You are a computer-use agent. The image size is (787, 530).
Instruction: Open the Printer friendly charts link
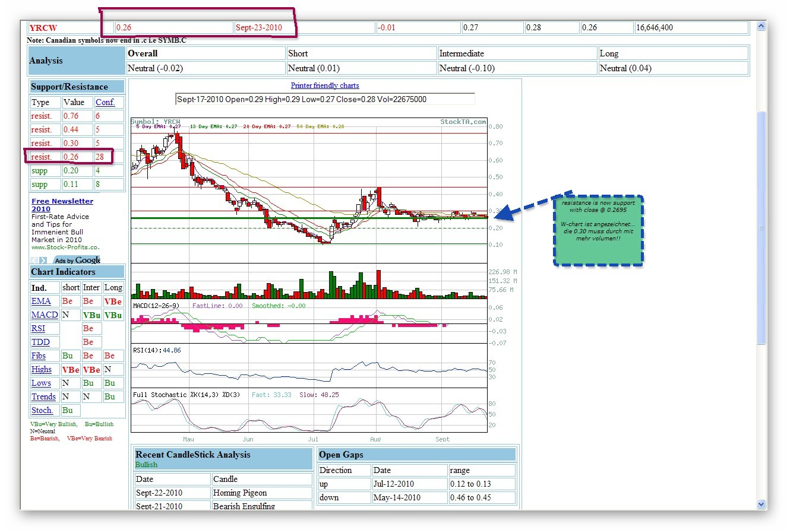pyautogui.click(x=325, y=85)
